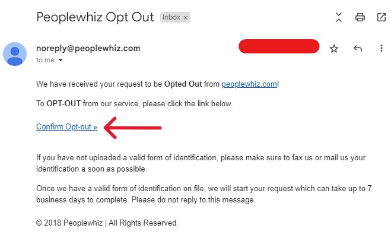The height and width of the screenshot is (241, 391).
Task: Open the three-dot more options menu
Action: point(382,48)
